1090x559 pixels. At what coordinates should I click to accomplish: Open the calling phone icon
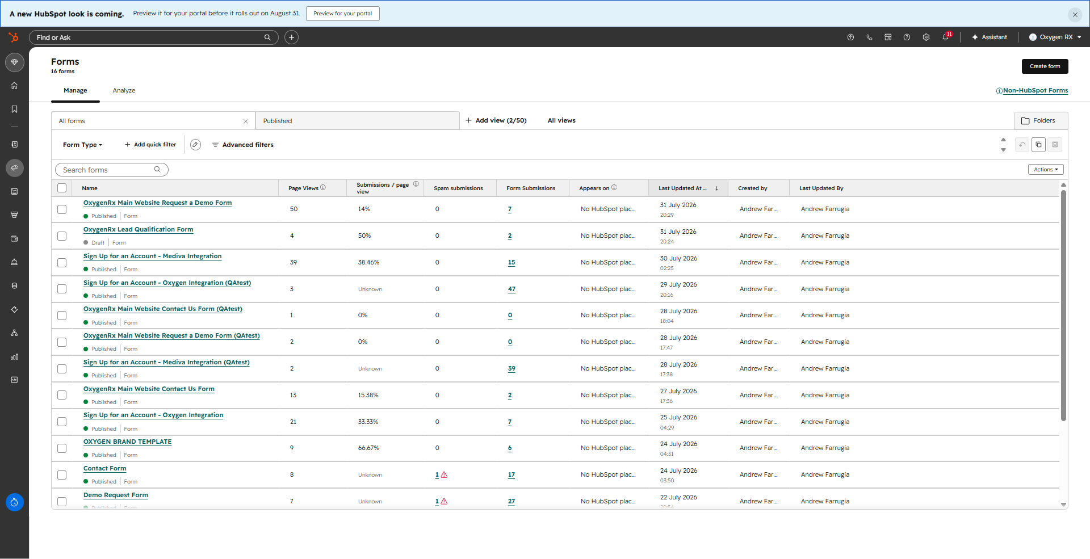point(869,37)
